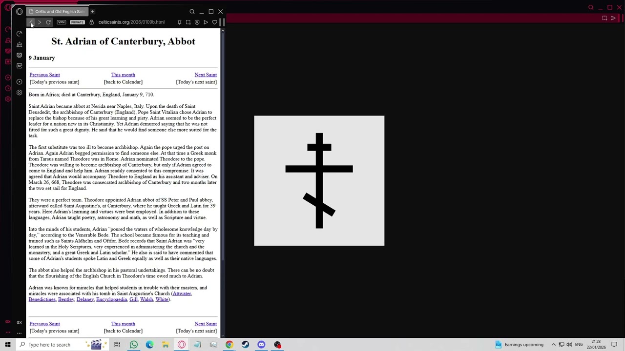Open the White source link
Image resolution: width=625 pixels, height=351 pixels.
coord(162,299)
